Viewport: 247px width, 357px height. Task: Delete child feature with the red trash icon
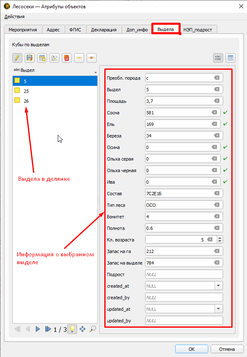[67, 58]
